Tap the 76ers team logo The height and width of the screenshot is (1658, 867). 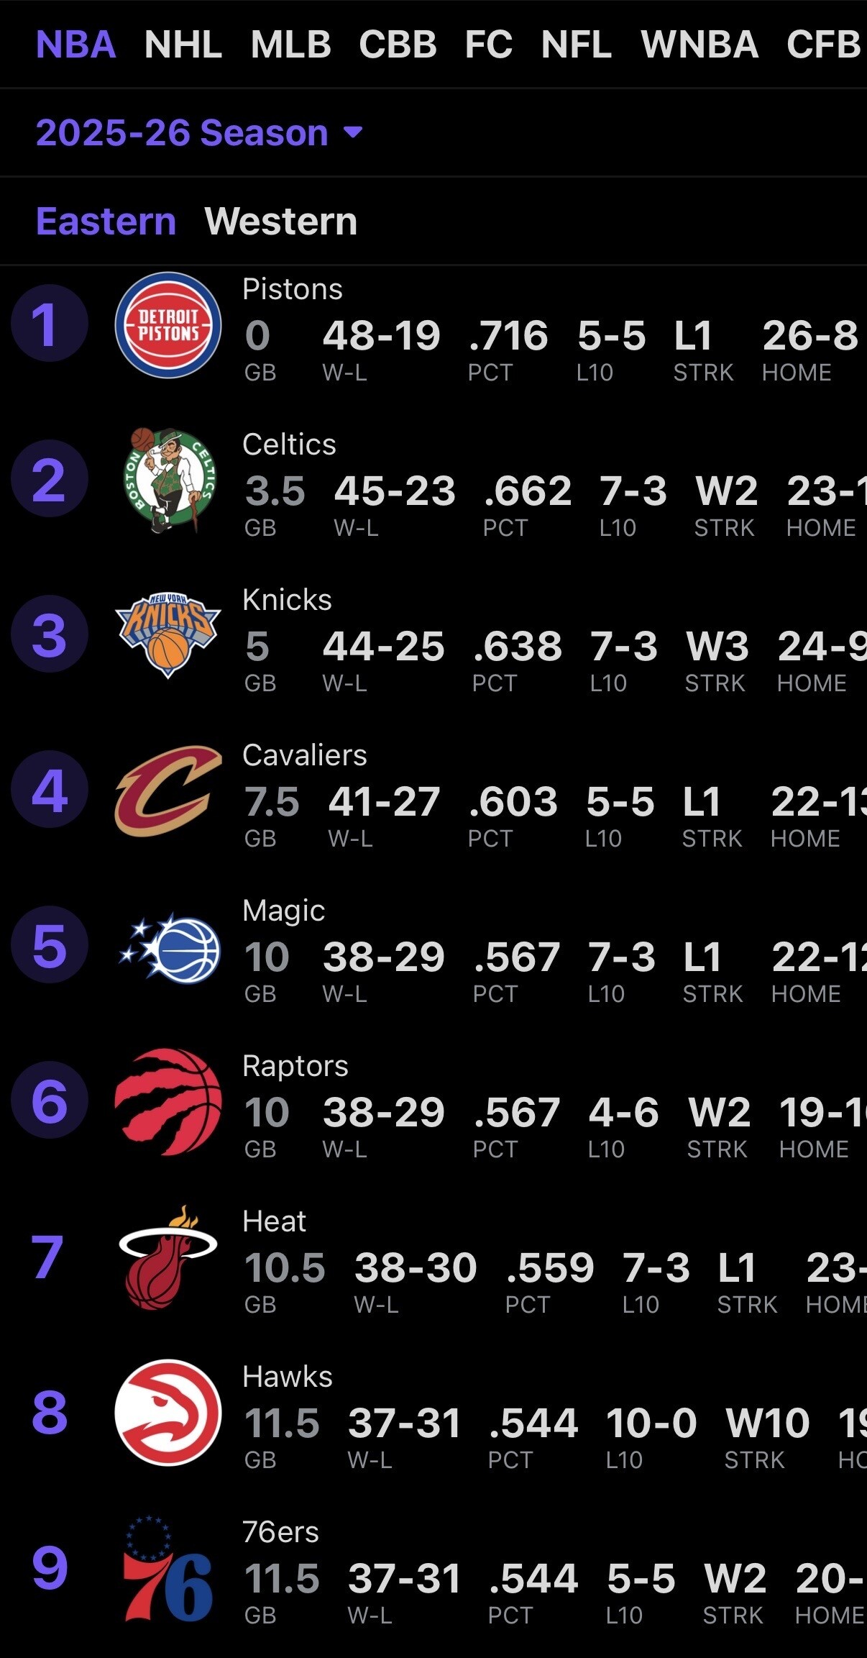pyautogui.click(x=168, y=1569)
